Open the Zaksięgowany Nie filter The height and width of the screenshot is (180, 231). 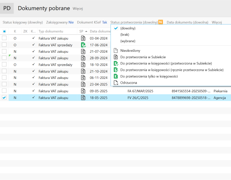pos(60,22)
